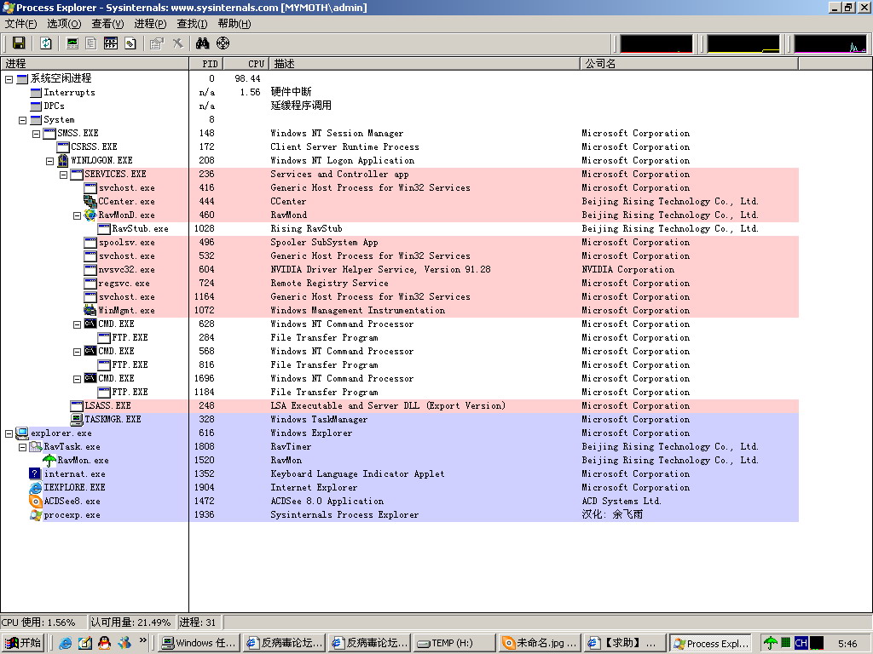The width and height of the screenshot is (873, 654).
Task: Click the Find binoculars icon
Action: [x=202, y=43]
